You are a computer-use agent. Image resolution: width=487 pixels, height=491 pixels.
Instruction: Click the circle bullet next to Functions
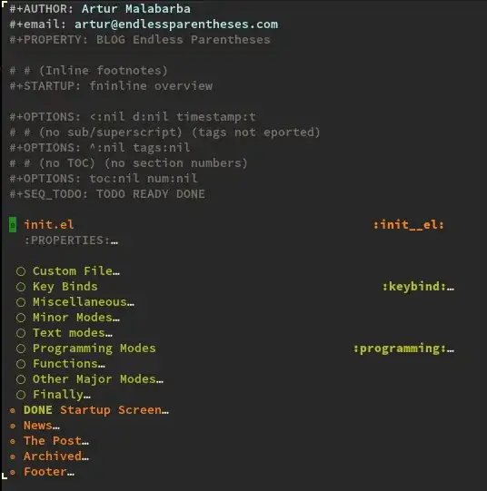pos(21,364)
